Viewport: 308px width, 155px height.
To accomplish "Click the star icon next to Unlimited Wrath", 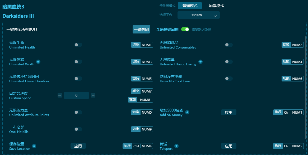I will [38, 62].
